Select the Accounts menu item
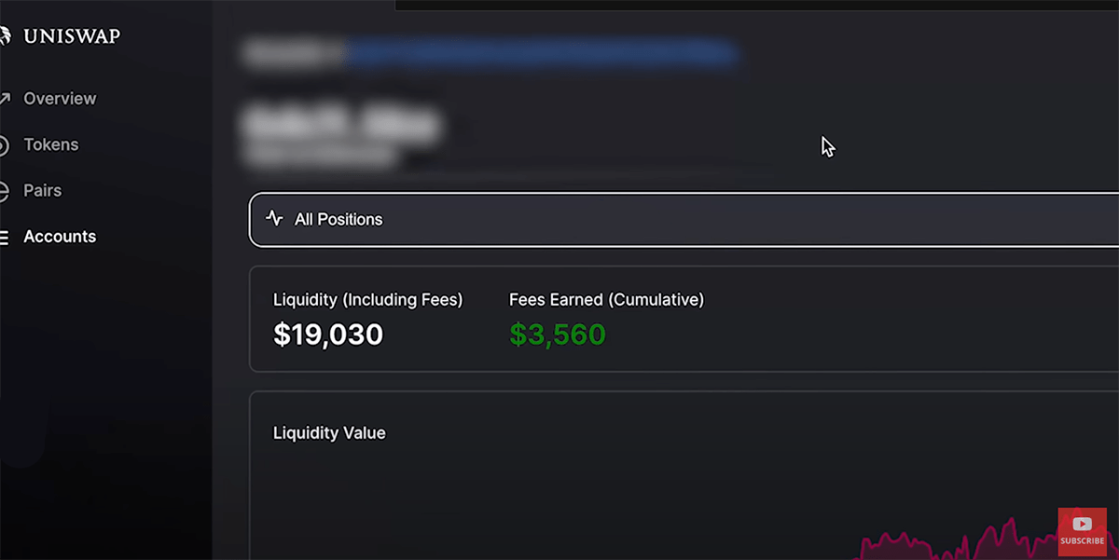The image size is (1119, 560). tap(60, 237)
